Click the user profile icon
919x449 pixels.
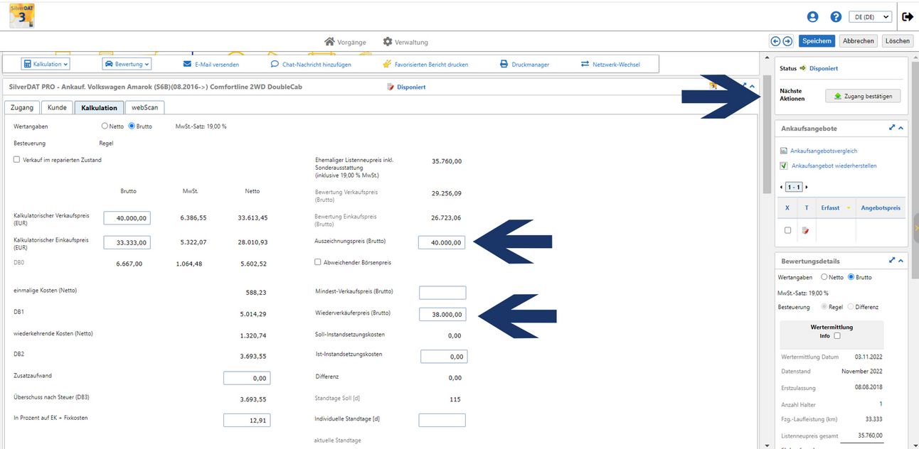click(812, 16)
